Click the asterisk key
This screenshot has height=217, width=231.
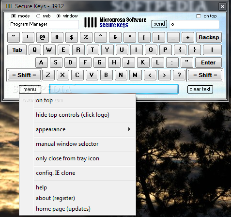point(130,37)
